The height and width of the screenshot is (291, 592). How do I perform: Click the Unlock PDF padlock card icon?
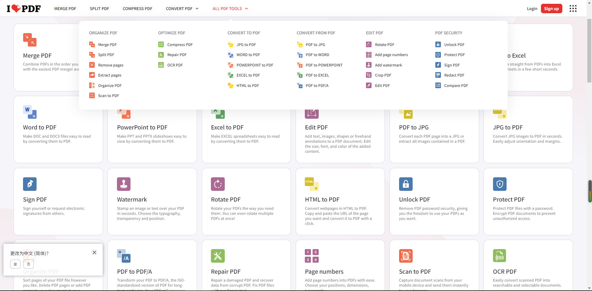(x=405, y=184)
